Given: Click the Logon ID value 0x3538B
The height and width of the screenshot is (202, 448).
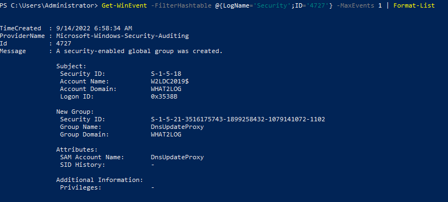Looking at the screenshot, I should pos(164,97).
